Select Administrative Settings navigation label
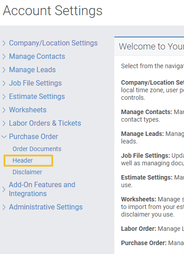Screen dimensions: 184x254 coord(46,207)
